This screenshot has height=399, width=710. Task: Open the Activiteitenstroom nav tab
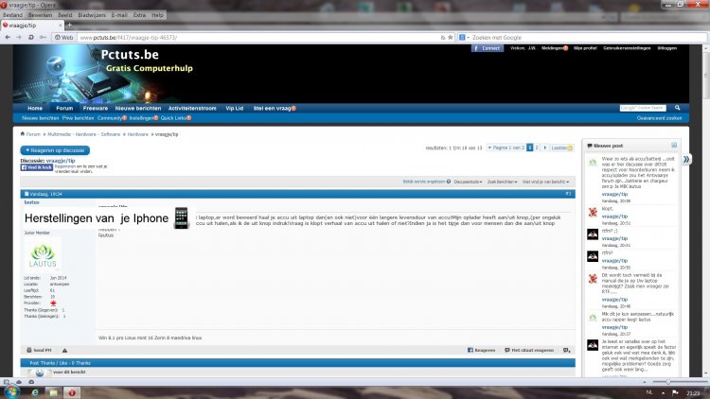(192, 109)
